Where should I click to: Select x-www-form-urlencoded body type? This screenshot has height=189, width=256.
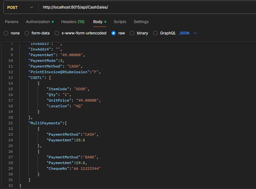coord(57,33)
